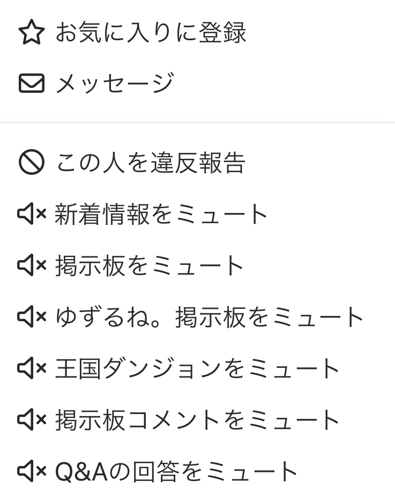Open メッセージ from the menu
This screenshot has height=495, width=395.
pos(115,84)
